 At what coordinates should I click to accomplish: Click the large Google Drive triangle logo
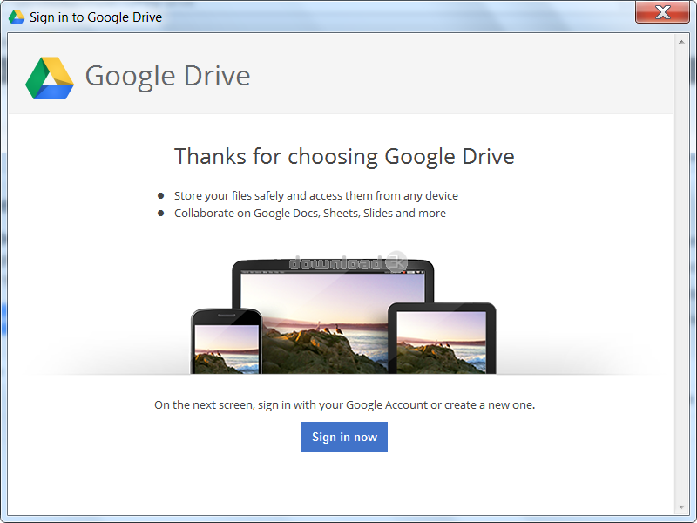pyautogui.click(x=50, y=78)
